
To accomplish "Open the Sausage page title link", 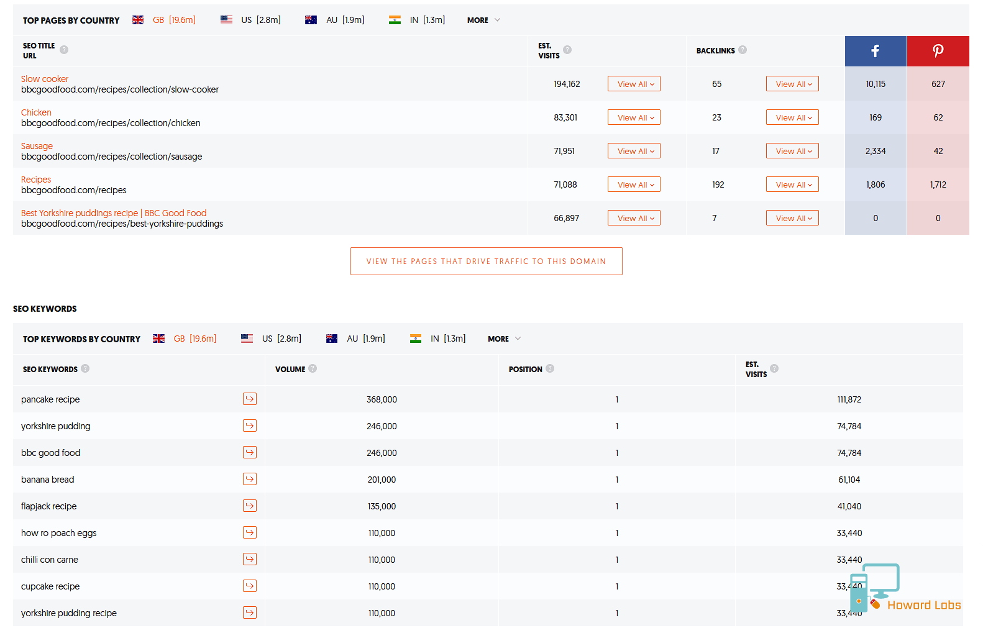I will tap(37, 146).
